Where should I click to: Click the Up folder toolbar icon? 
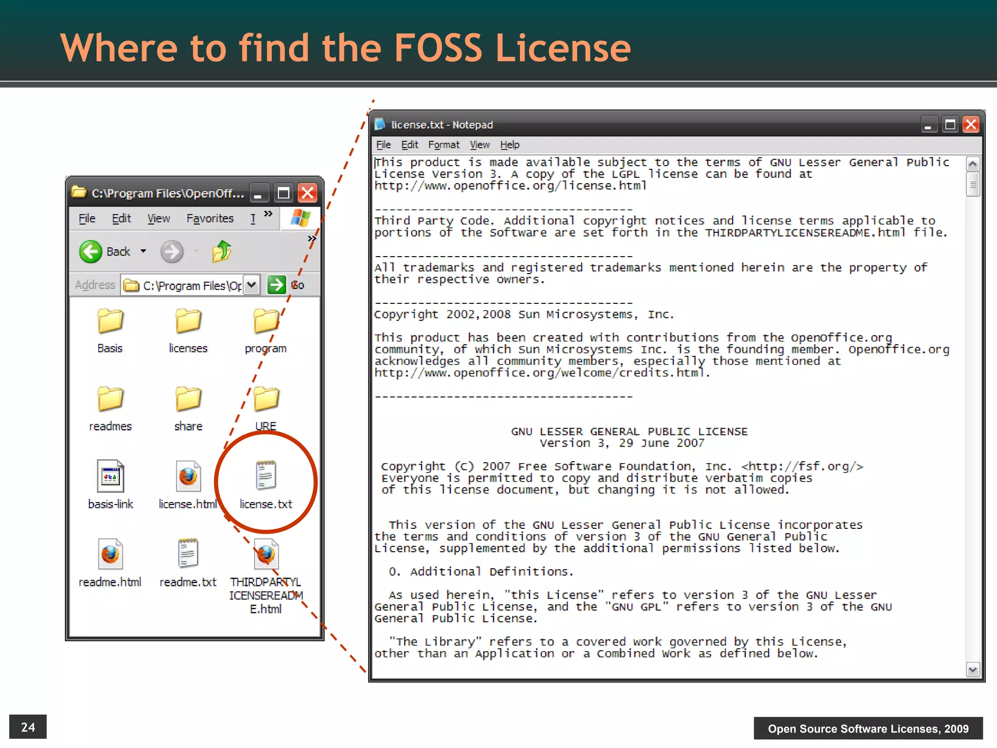click(x=222, y=252)
